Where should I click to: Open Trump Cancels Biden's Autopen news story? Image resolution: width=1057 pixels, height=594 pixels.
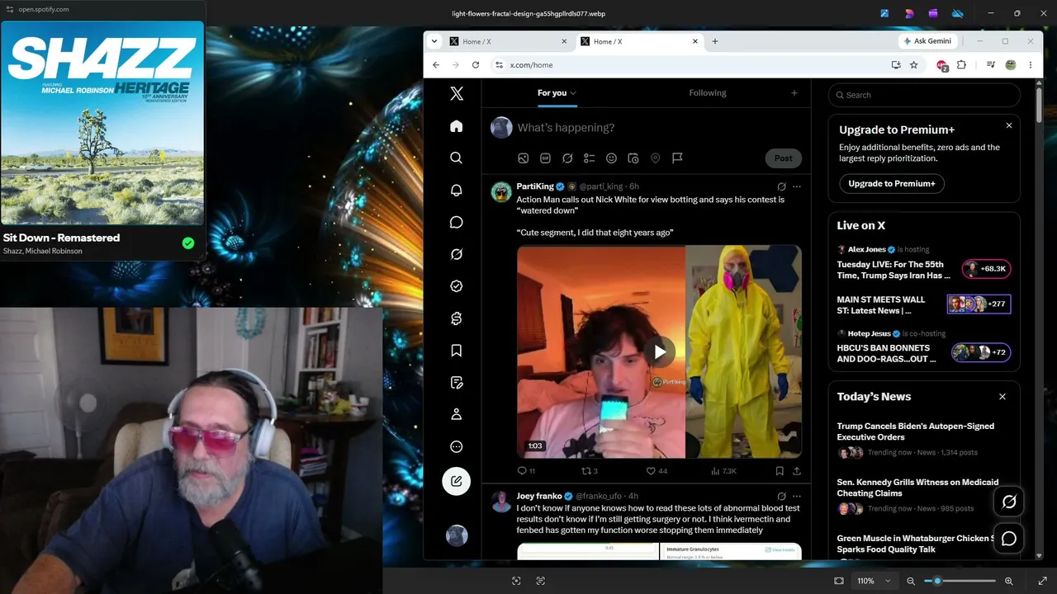click(916, 431)
